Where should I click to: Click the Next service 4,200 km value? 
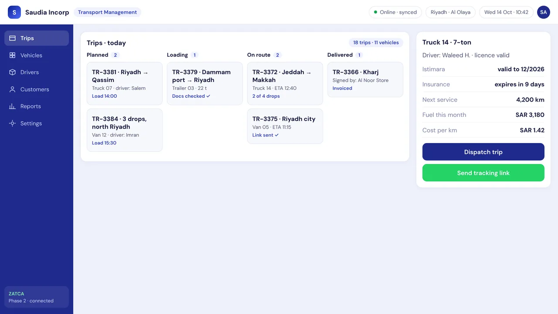pos(530,100)
